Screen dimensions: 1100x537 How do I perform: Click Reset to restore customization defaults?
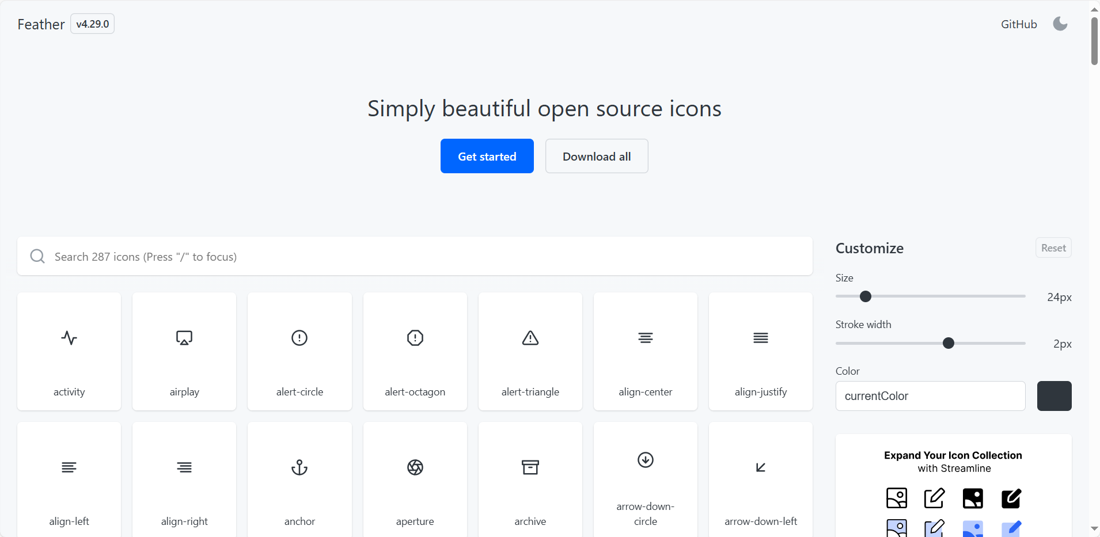coord(1053,247)
